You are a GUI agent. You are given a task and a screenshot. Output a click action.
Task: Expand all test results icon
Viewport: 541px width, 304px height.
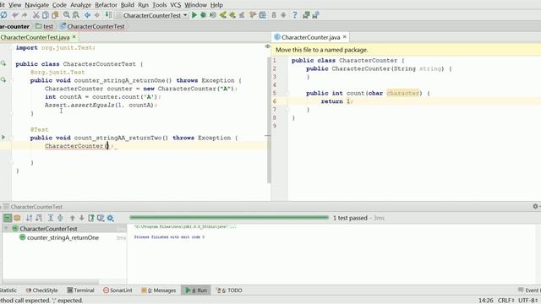point(51,218)
